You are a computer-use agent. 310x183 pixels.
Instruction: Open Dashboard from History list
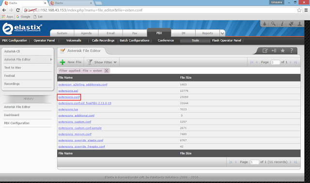(12, 115)
